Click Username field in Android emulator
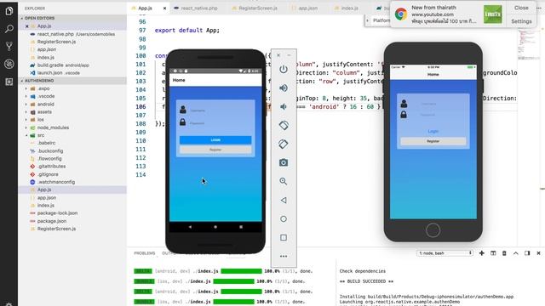 coord(220,110)
